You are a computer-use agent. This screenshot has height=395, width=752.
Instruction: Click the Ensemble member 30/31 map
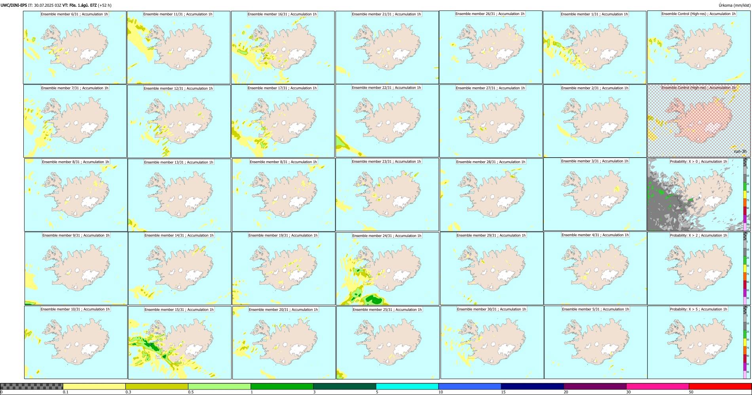(492, 342)
